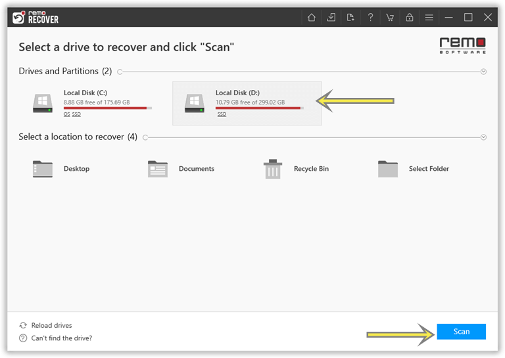The image size is (505, 358).
Task: Choose the Select Folder option
Action: pyautogui.click(x=414, y=169)
